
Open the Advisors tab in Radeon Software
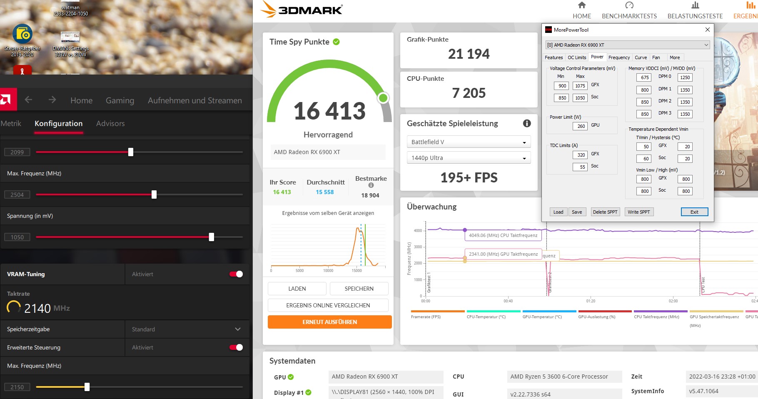[110, 123]
